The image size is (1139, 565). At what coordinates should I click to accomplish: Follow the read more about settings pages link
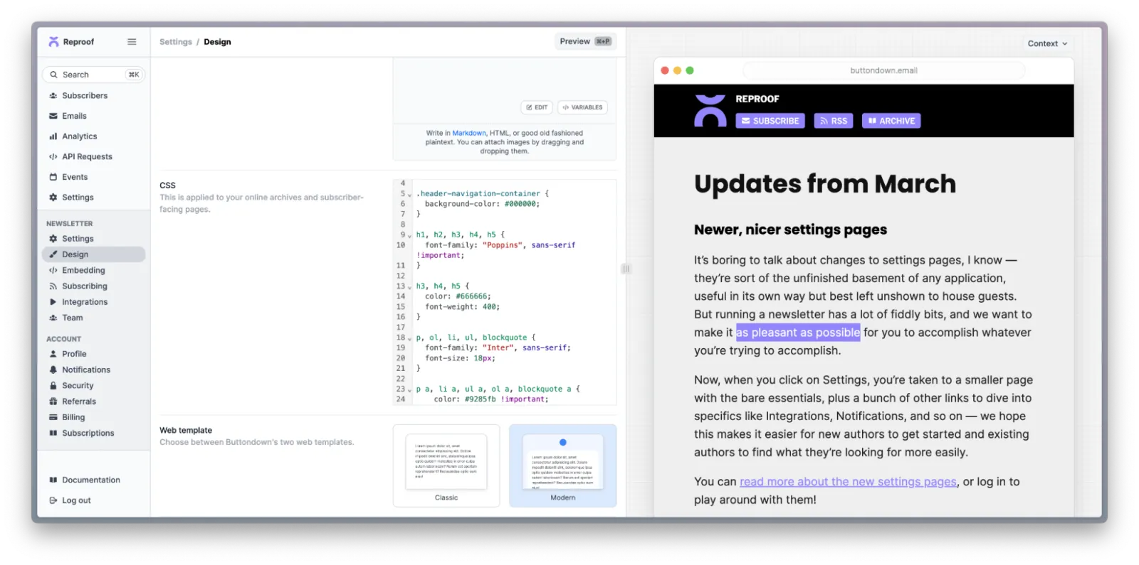click(848, 482)
